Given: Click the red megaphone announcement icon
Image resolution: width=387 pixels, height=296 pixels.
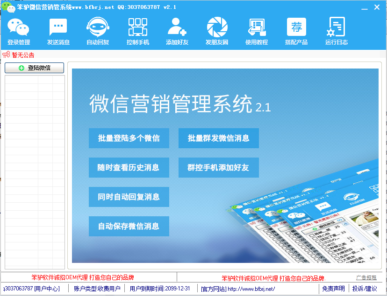Looking at the screenshot, I should point(6,55).
